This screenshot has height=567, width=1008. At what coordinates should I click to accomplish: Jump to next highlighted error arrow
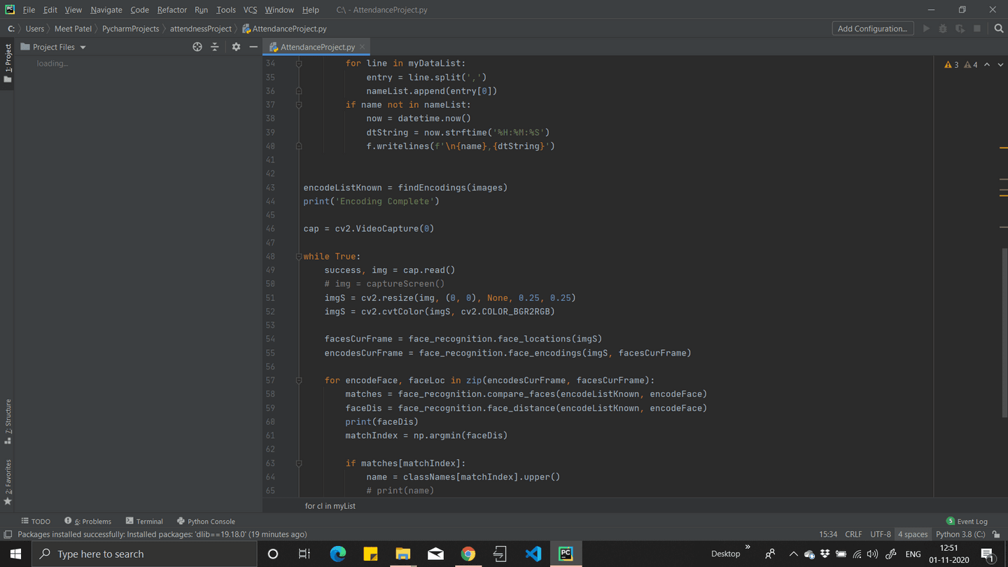(1000, 64)
